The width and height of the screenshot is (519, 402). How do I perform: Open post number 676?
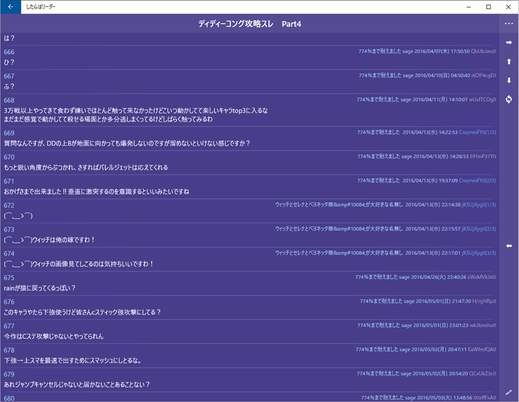point(9,302)
